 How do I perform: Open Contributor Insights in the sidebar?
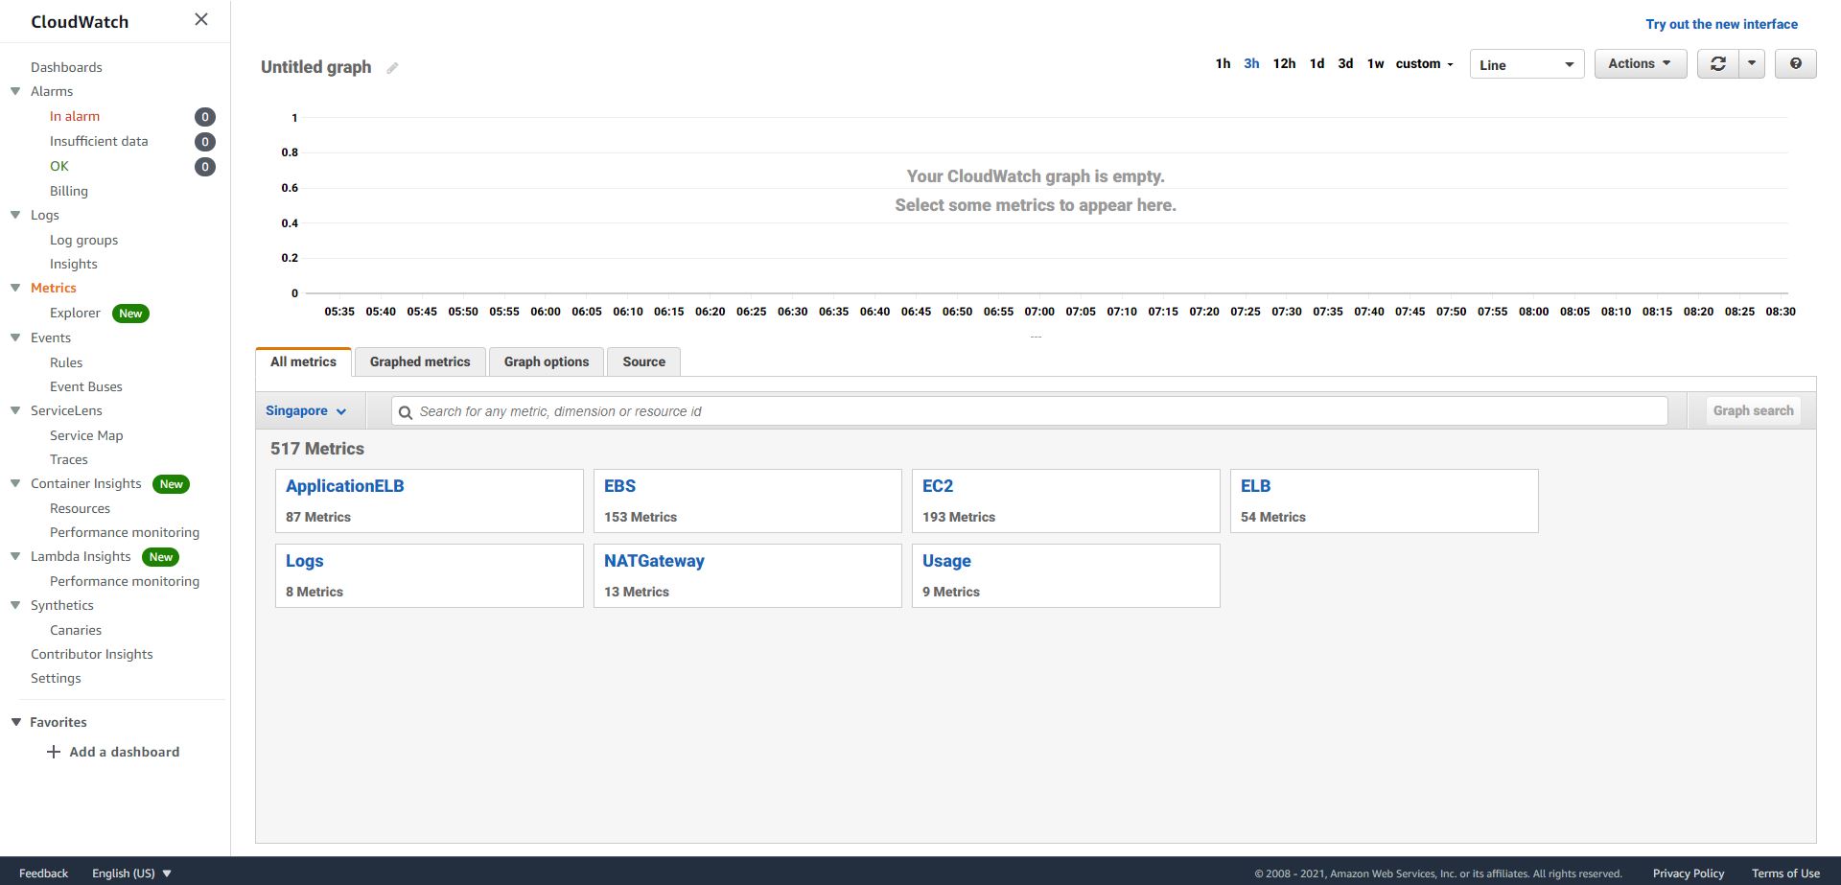pos(92,654)
